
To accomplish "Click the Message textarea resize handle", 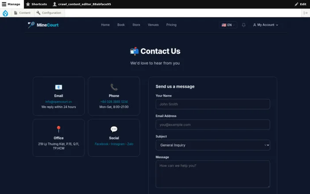I will coord(268,186).
